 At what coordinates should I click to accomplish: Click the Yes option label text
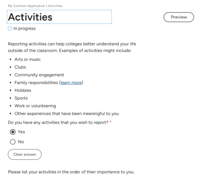pos(21,132)
